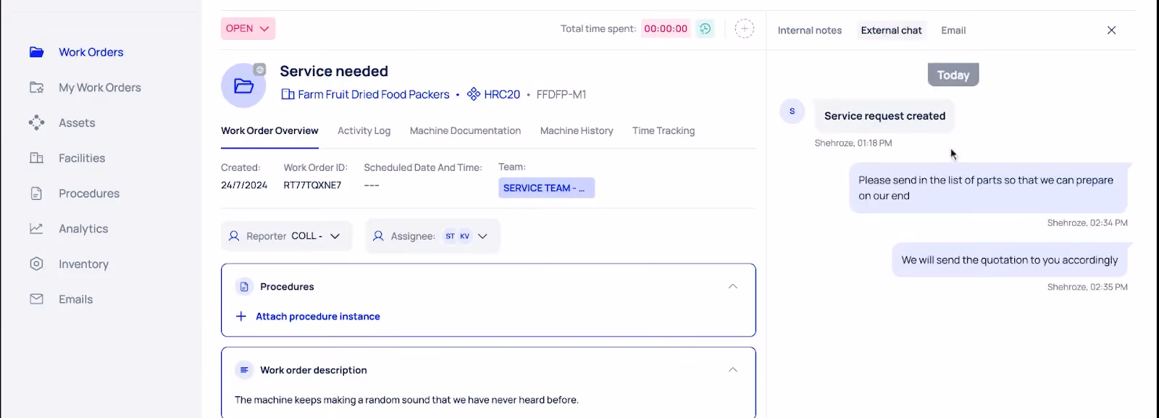1159x418 pixels.
Task: Click the Service needed title
Action: click(334, 71)
